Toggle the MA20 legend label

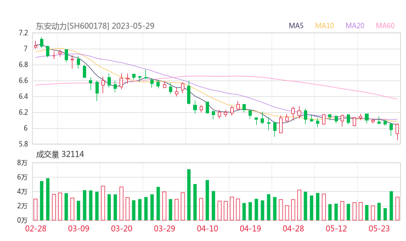tap(355, 26)
